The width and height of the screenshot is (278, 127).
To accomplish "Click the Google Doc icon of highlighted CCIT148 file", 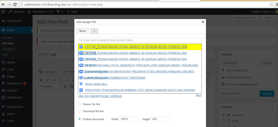I will coord(81,47).
